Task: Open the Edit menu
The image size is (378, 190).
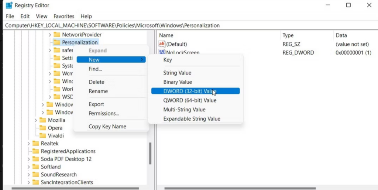Action: (25, 16)
